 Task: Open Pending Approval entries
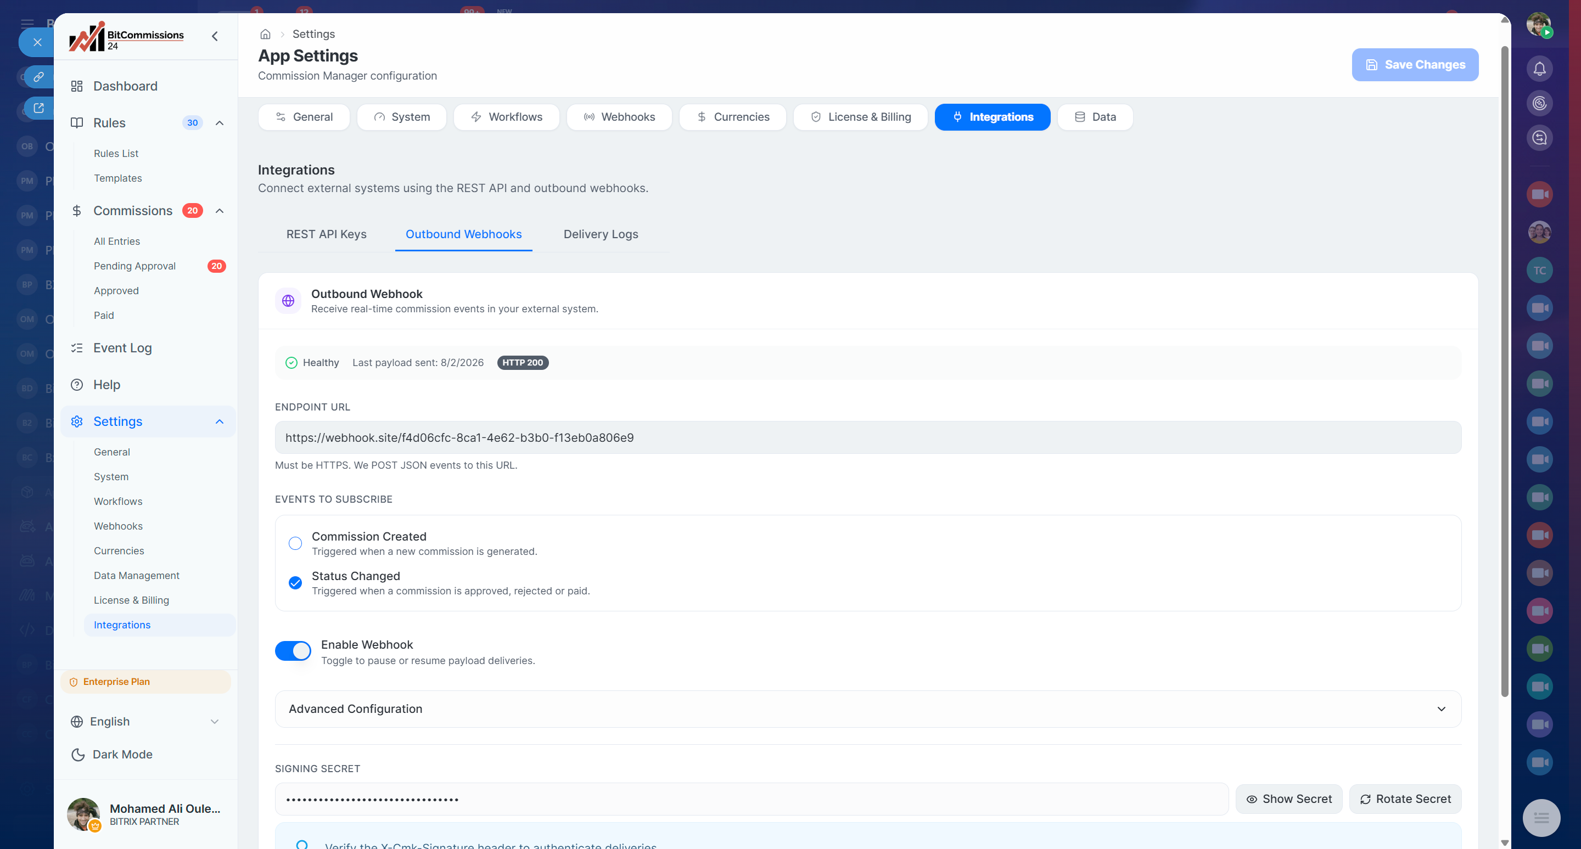pyautogui.click(x=134, y=266)
